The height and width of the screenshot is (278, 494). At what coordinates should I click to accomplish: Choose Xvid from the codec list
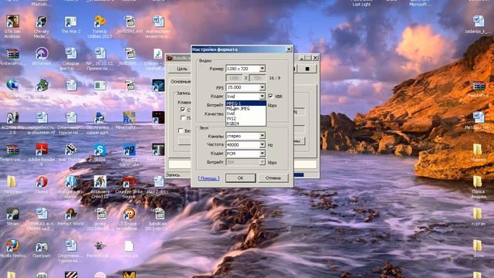[x=245, y=114]
